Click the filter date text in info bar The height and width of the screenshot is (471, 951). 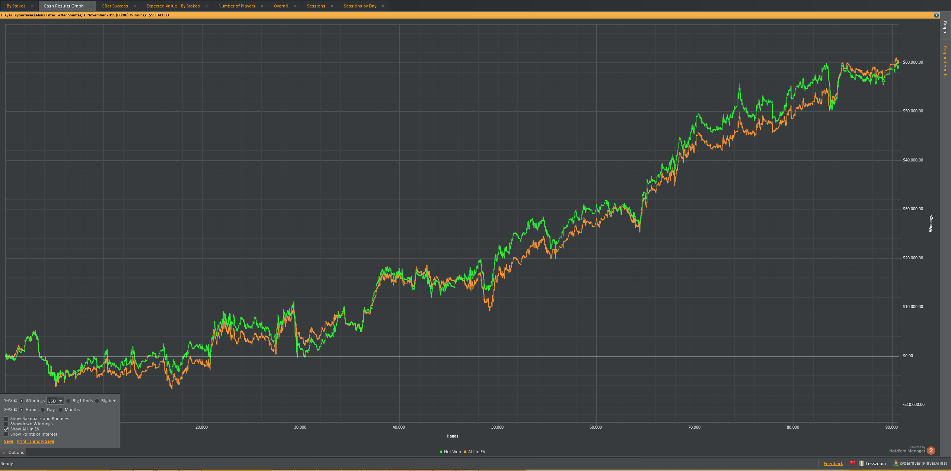point(93,15)
